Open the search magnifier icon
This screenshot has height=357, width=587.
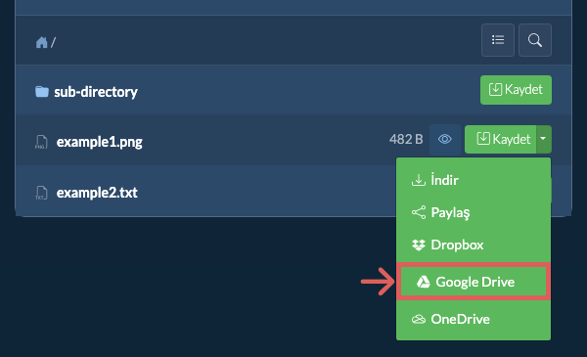[x=534, y=40]
